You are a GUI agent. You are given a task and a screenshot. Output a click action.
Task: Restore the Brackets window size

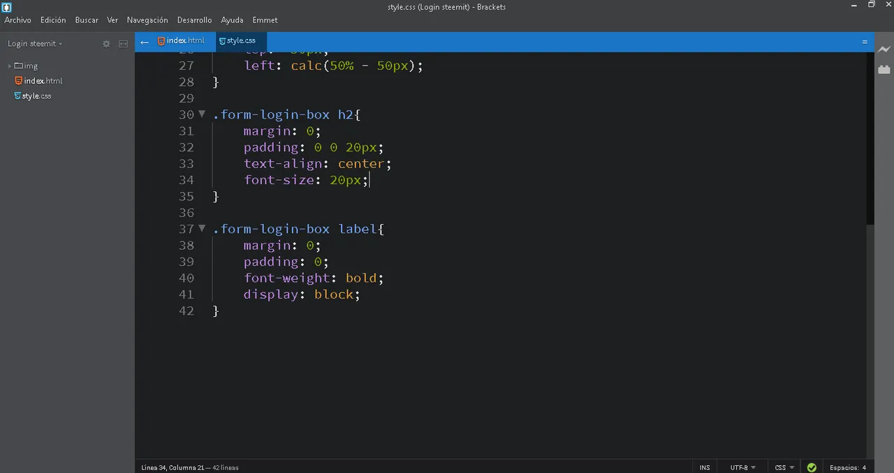click(x=872, y=5)
